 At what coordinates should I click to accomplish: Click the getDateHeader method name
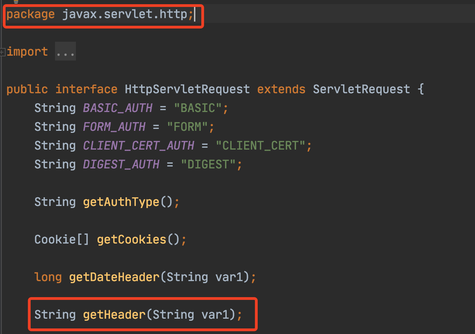click(114, 277)
